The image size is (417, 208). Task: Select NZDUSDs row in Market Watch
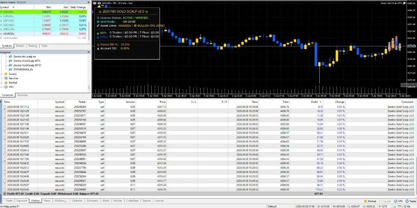pos(43,25)
